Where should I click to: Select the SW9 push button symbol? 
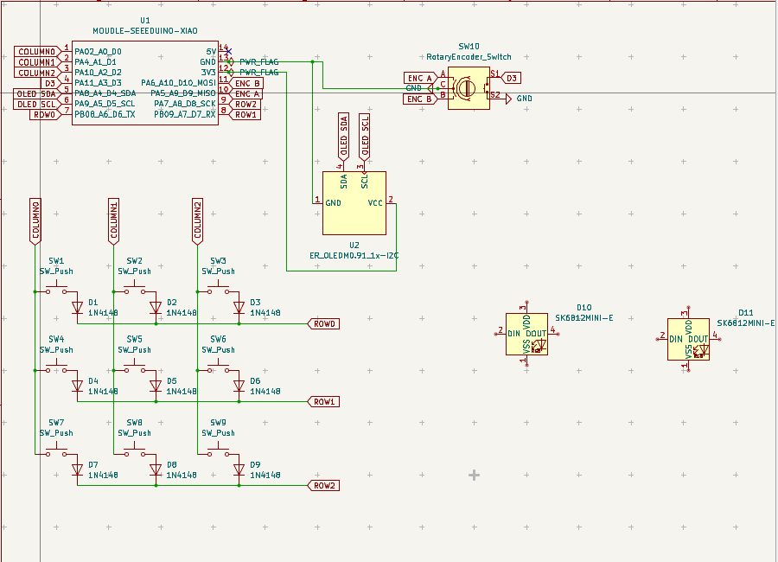pos(219,450)
